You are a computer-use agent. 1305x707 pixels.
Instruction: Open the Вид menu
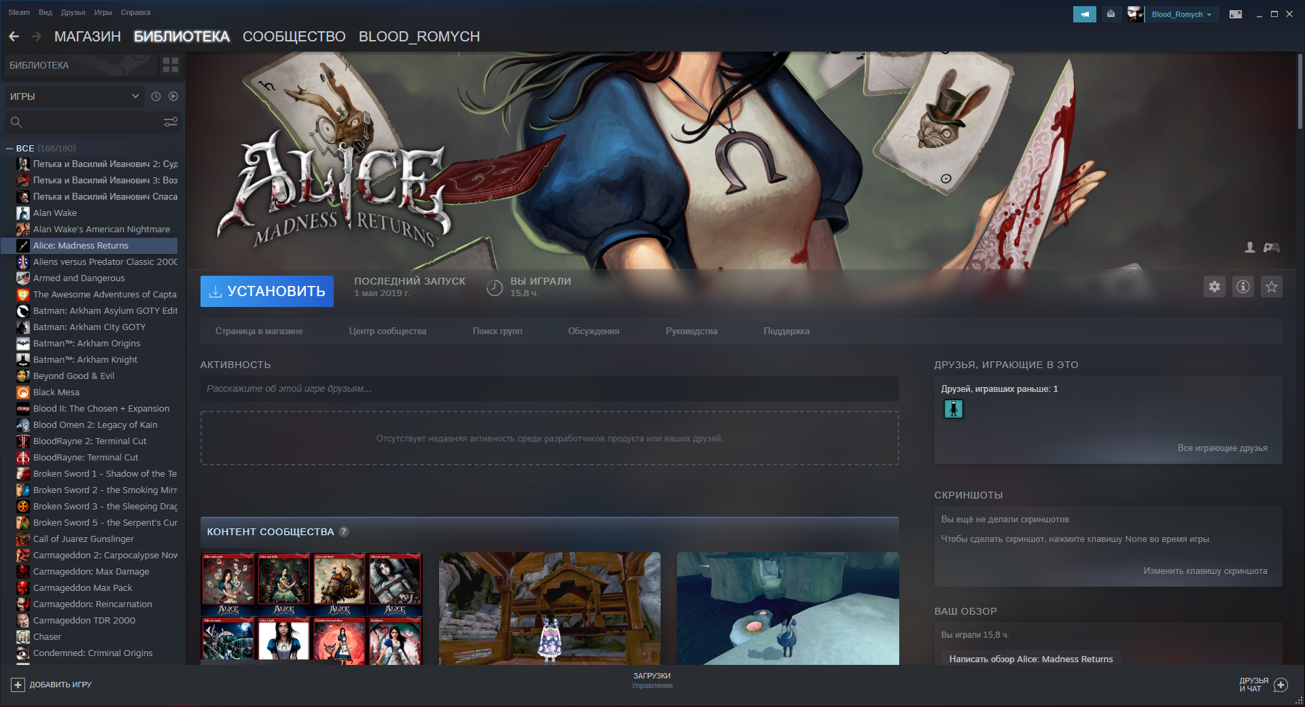pyautogui.click(x=46, y=12)
